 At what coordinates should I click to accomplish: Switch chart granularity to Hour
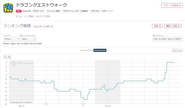pos(175,50)
